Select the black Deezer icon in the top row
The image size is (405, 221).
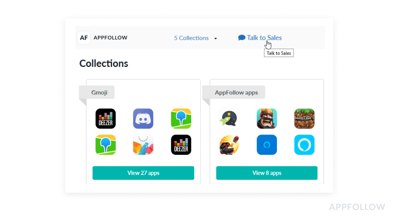pyautogui.click(x=106, y=119)
